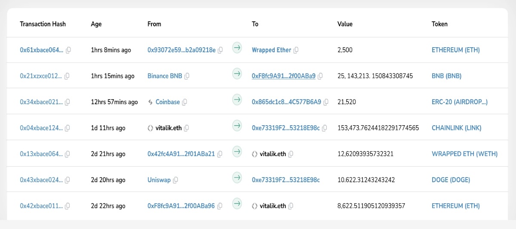The width and height of the screenshot is (516, 229).
Task: Copy recipient address 0x865dc1c8...4C577B6A9
Action: 326,102
